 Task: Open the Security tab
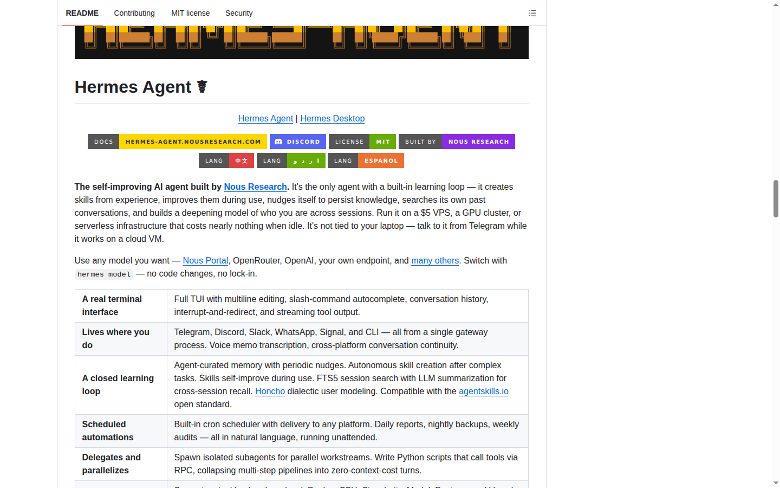tap(239, 13)
